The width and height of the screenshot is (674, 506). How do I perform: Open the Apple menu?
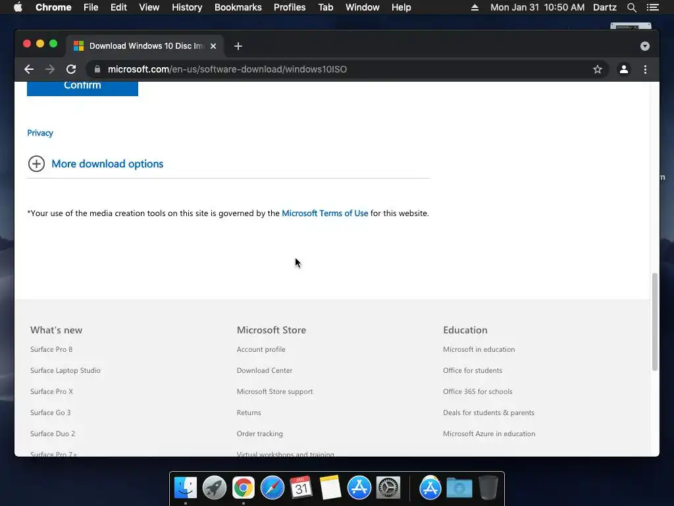[x=18, y=7]
